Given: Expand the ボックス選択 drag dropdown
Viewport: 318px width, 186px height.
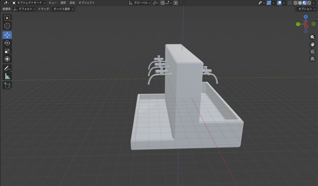Looking at the screenshot, I should pyautogui.click(x=63, y=9).
